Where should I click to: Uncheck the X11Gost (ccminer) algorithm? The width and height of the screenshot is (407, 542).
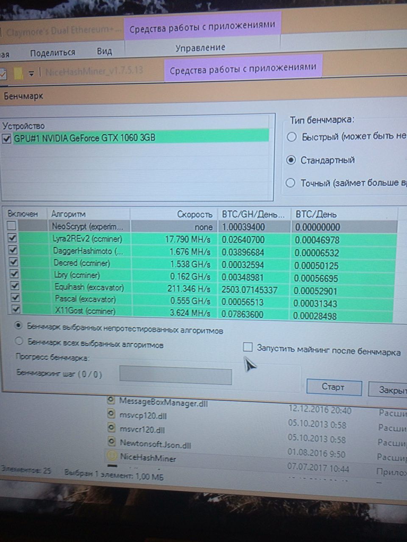click(16, 310)
